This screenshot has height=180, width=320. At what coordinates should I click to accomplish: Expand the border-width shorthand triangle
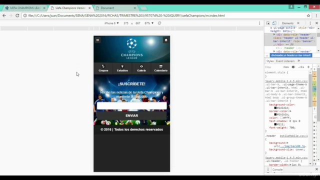[x=290, y=164]
